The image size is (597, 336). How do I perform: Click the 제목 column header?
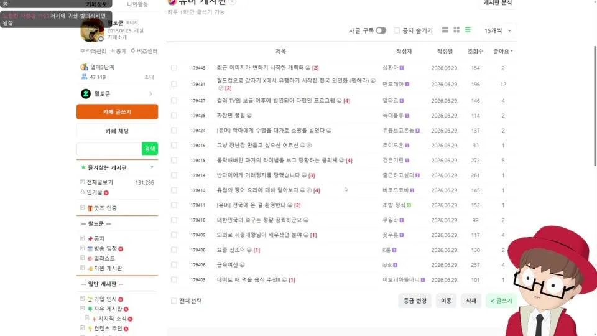pos(280,51)
